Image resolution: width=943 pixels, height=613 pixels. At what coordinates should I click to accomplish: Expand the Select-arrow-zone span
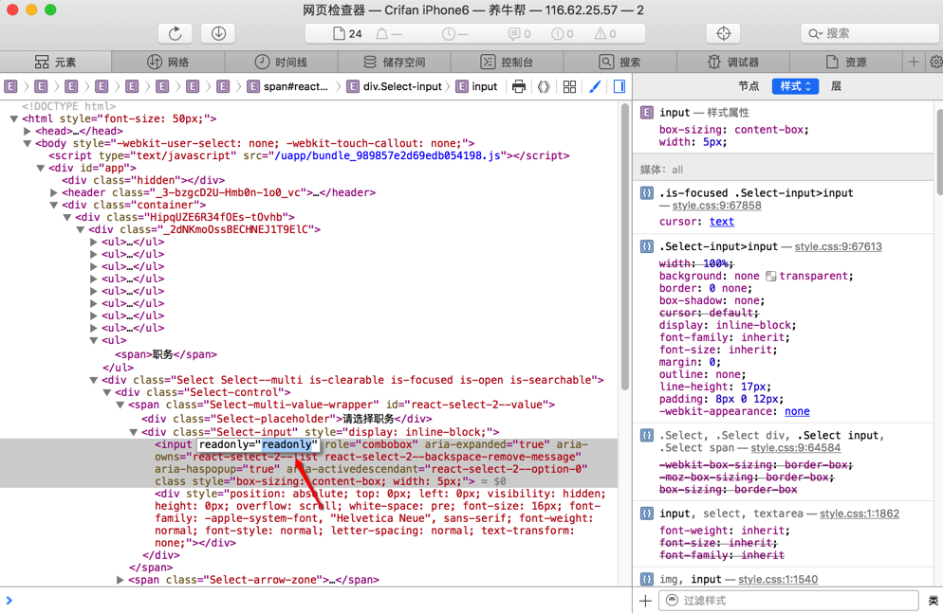click(x=120, y=580)
